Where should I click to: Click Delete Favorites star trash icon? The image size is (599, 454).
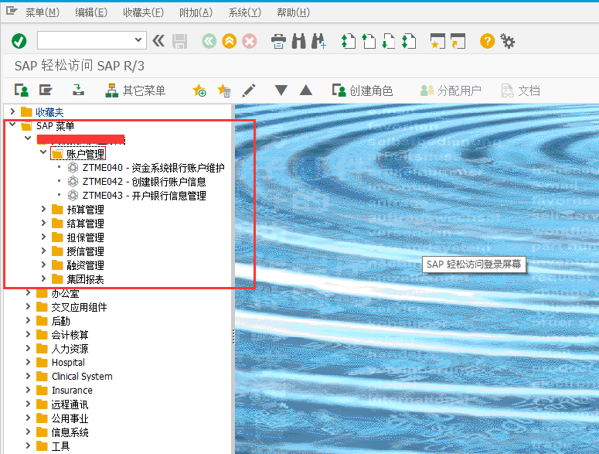(224, 90)
